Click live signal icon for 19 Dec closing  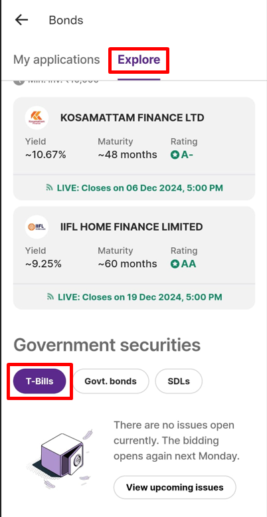tap(50, 297)
